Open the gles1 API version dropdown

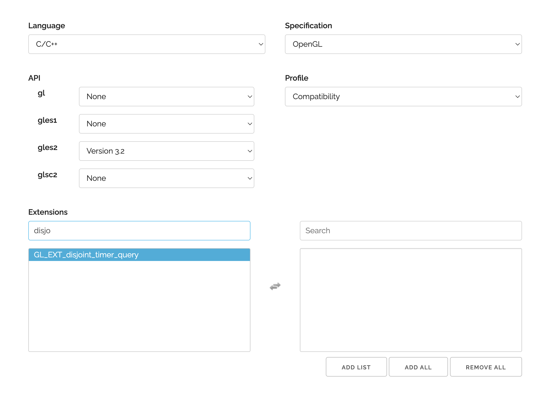166,124
